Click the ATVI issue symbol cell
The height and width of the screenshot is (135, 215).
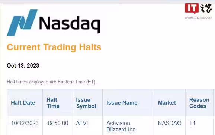point(82,123)
